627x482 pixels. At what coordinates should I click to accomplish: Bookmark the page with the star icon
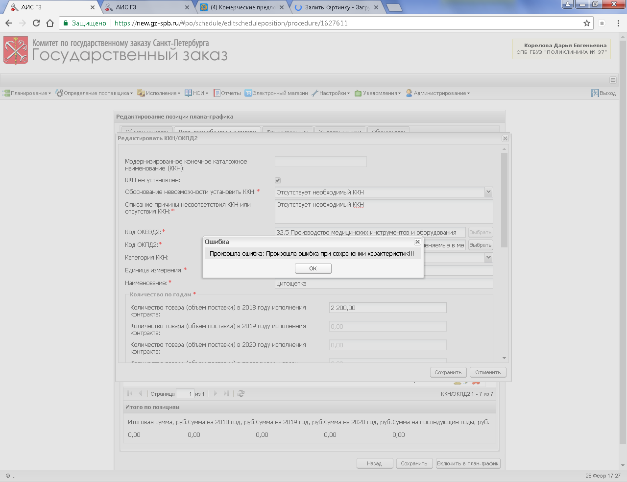click(x=587, y=23)
